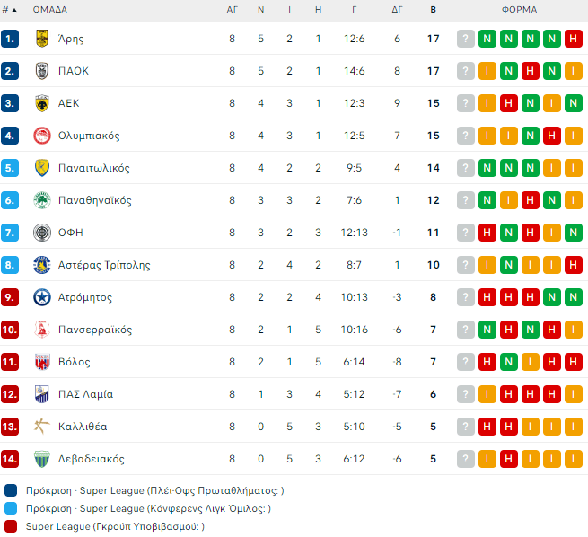Click the Βόλος team crest icon
This screenshot has width=588, height=537.
pyautogui.click(x=40, y=362)
